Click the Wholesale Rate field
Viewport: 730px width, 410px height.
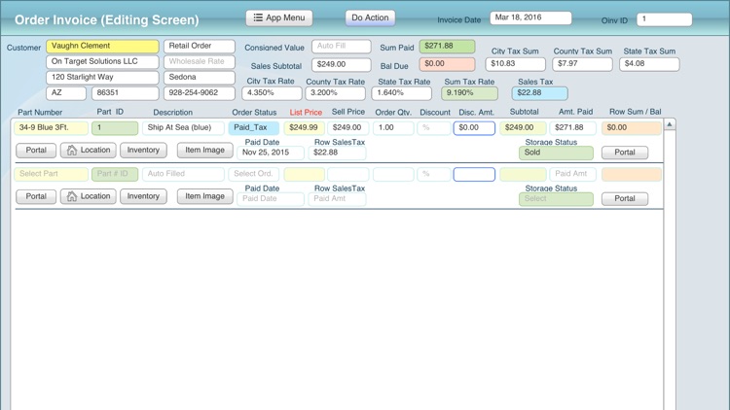(200, 61)
